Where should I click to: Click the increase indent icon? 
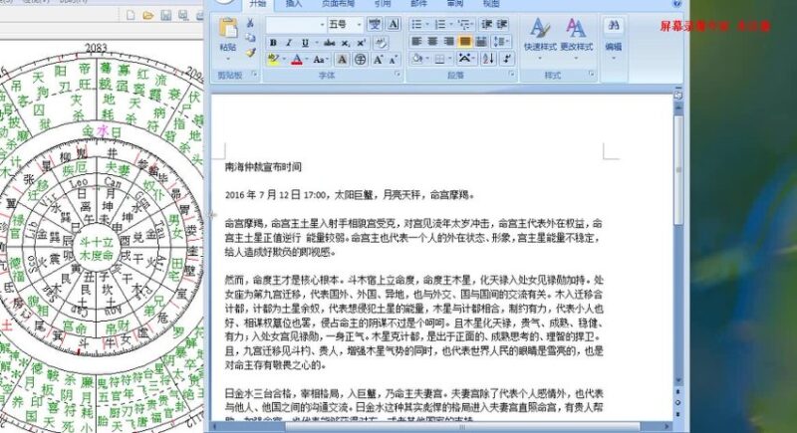[502, 24]
